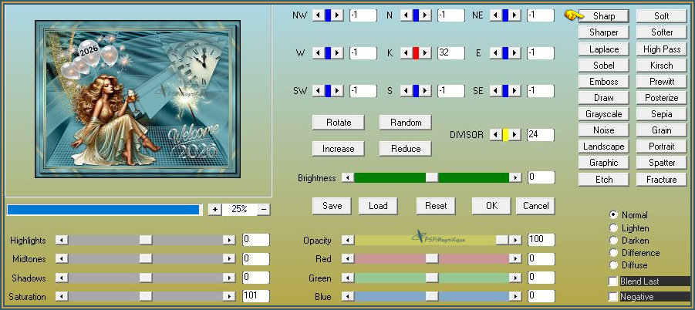Click the Saturation slider thumb
This screenshot has width=695, height=310.
pos(145,296)
